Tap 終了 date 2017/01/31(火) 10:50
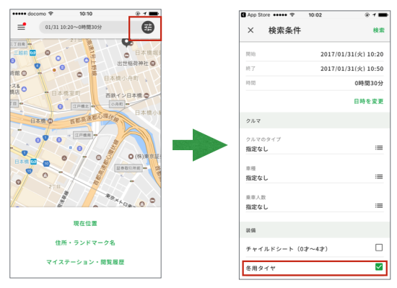The image size is (397, 288). coord(352,69)
